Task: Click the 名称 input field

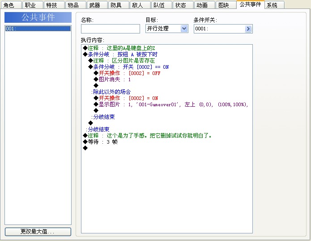Action: pos(111,29)
